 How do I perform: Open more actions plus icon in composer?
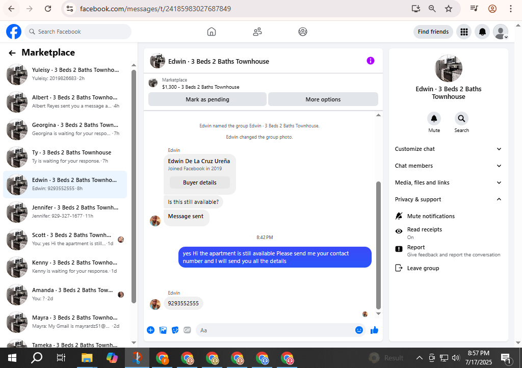point(150,330)
